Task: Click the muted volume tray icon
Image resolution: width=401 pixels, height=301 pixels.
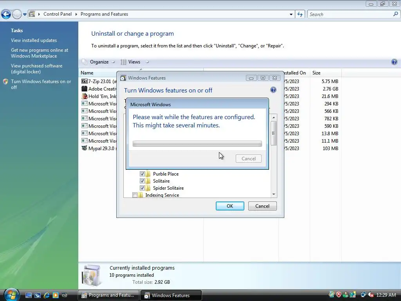Action: 370,295
